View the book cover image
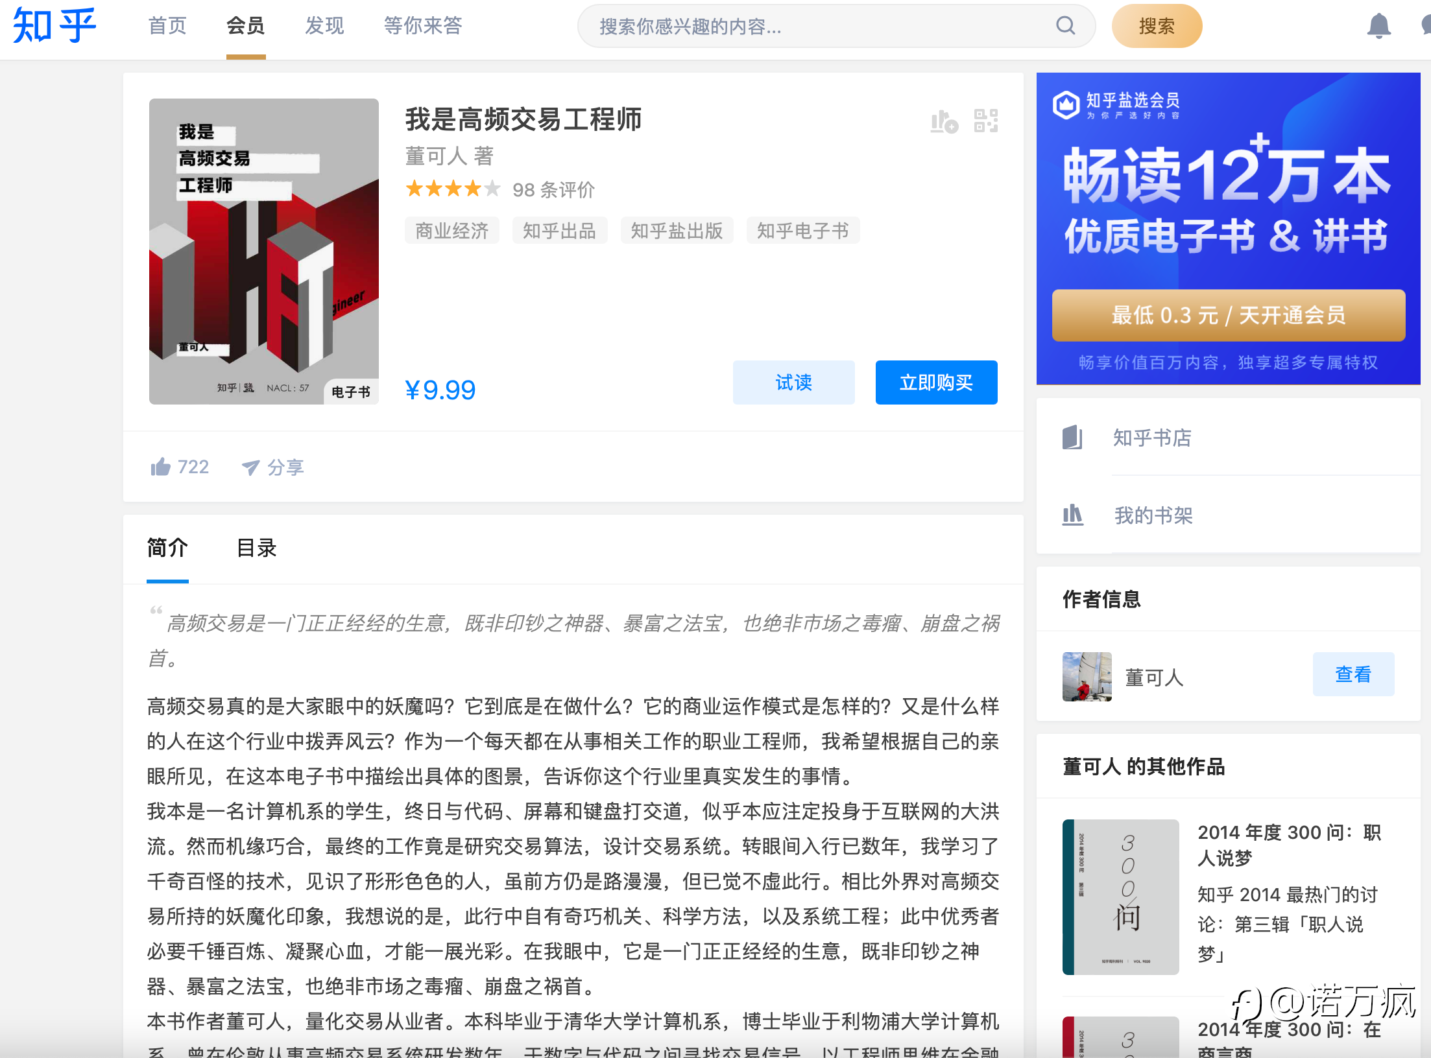 pyautogui.click(x=264, y=252)
